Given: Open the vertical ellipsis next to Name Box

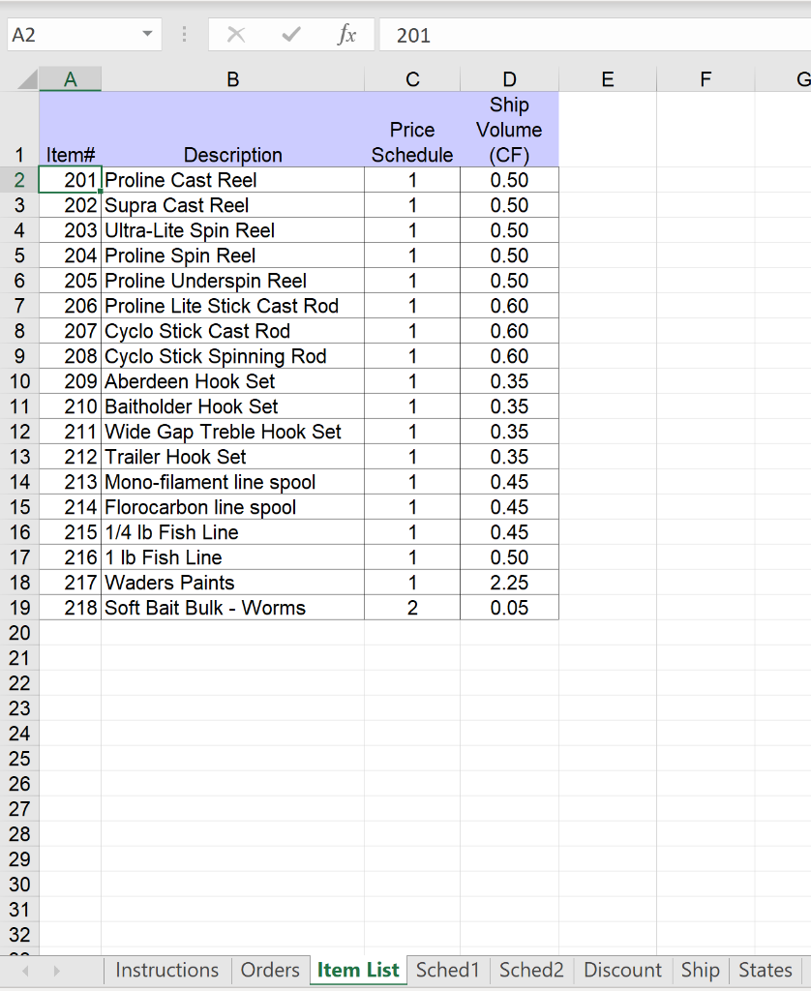Looking at the screenshot, I should click(183, 34).
